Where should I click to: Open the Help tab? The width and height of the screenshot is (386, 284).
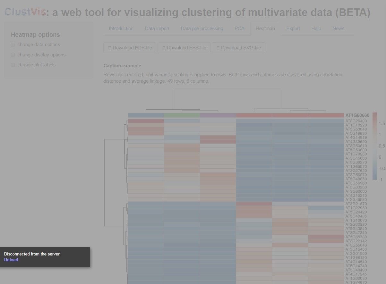316,29
